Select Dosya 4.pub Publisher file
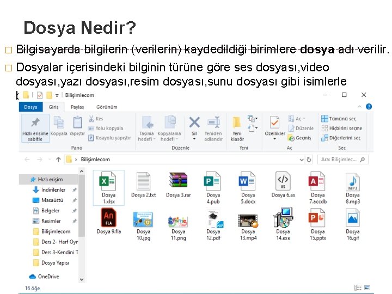Image resolution: width=392 pixels, height=294 pixels. tap(213, 188)
